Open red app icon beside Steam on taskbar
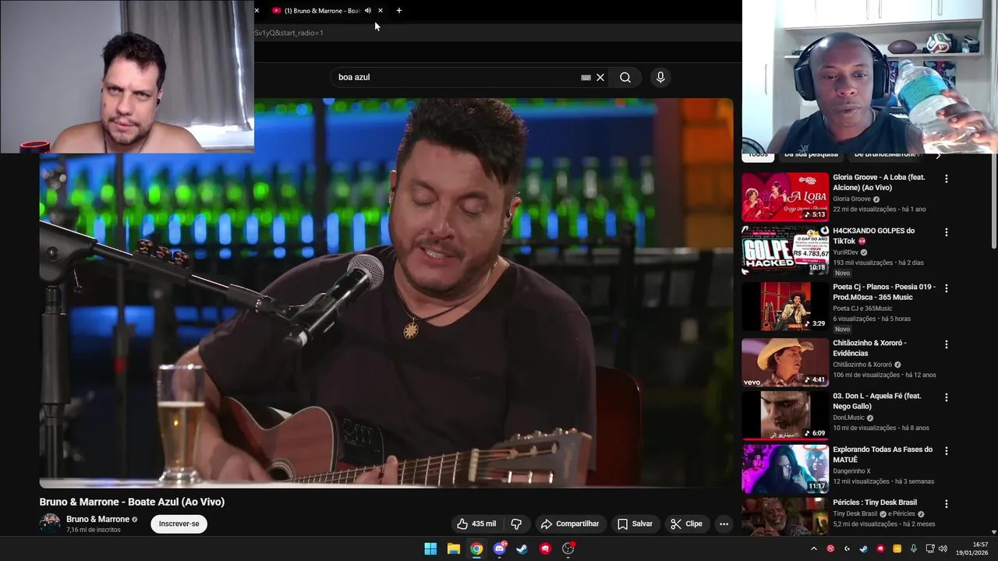 (546, 549)
